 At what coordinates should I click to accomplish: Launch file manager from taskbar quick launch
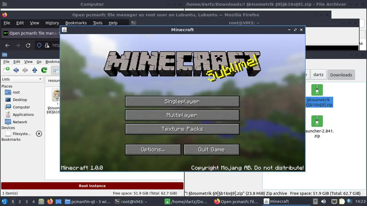41,201
